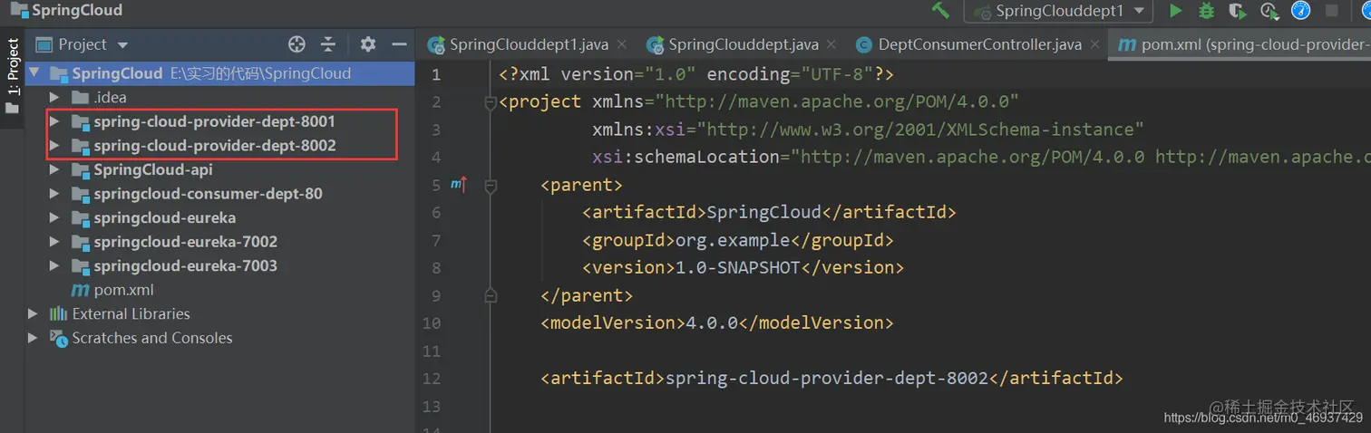Locate current file with the crosshair icon

click(297, 44)
